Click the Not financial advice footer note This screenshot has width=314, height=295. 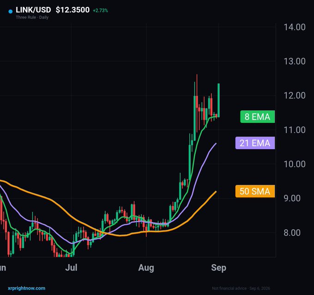point(241,289)
